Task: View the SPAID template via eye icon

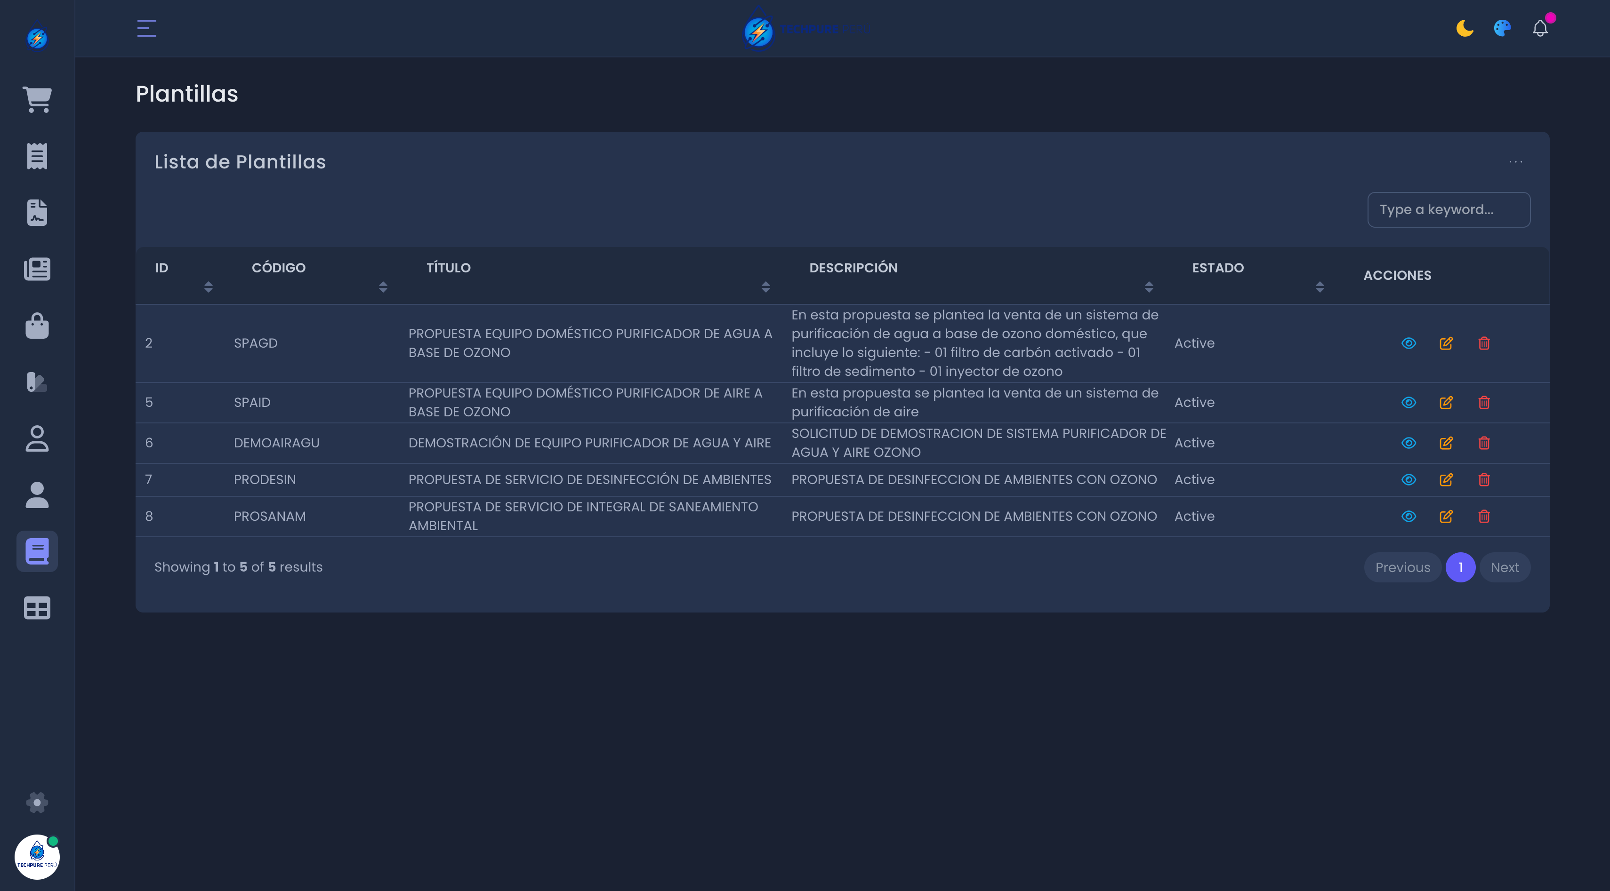Action: coord(1408,402)
